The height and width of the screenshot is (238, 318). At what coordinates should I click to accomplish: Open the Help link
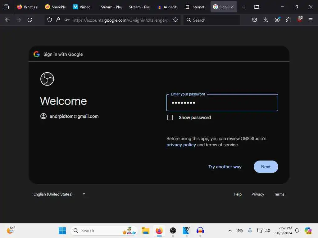pyautogui.click(x=238, y=194)
